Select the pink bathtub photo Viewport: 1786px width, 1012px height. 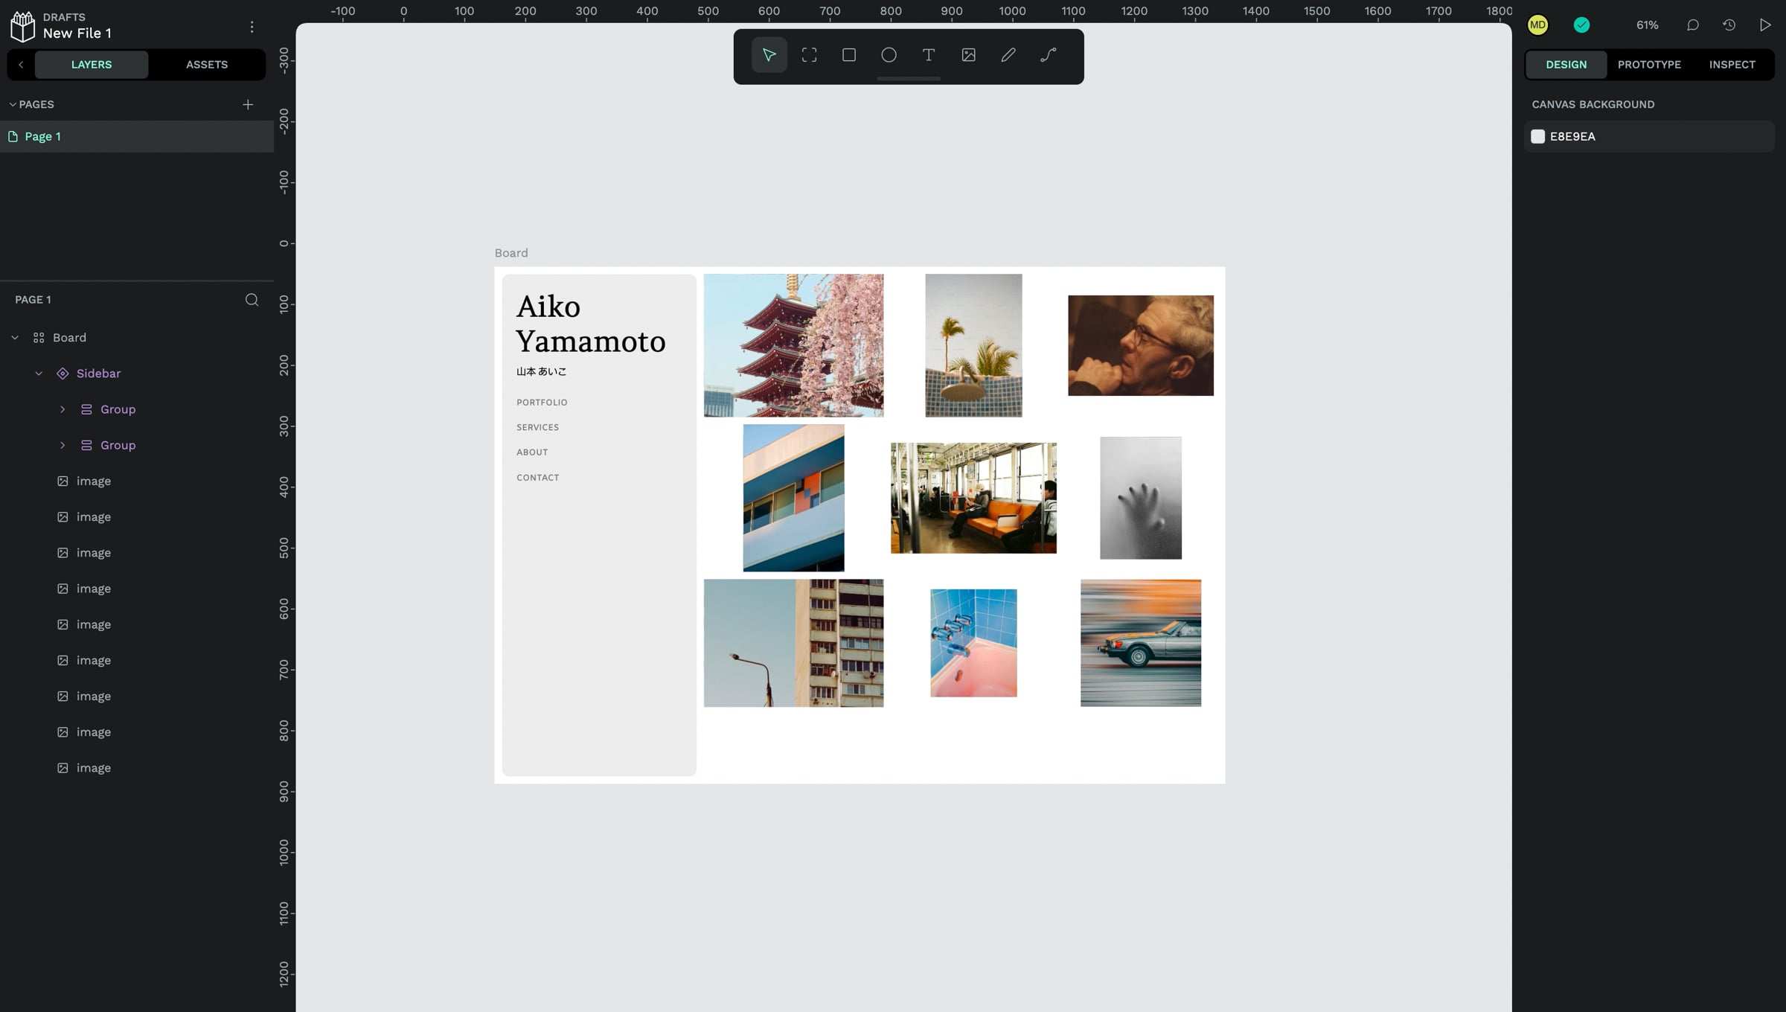(x=973, y=643)
